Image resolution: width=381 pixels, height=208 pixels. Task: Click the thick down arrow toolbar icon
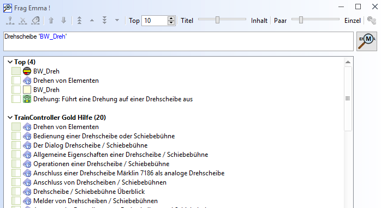point(64,20)
